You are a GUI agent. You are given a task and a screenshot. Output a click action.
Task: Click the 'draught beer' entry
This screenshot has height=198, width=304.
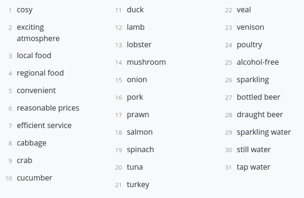[x=260, y=115]
